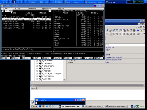The height and width of the screenshot is (110, 147).
Task: Select host-man~-02.log in left panel
Action: tap(14, 23)
